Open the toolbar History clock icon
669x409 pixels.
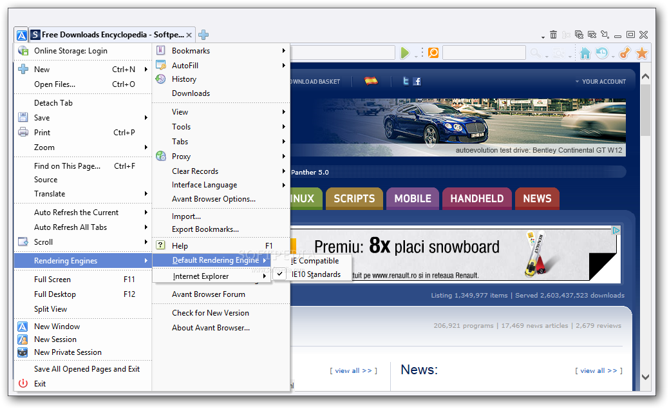coord(602,53)
